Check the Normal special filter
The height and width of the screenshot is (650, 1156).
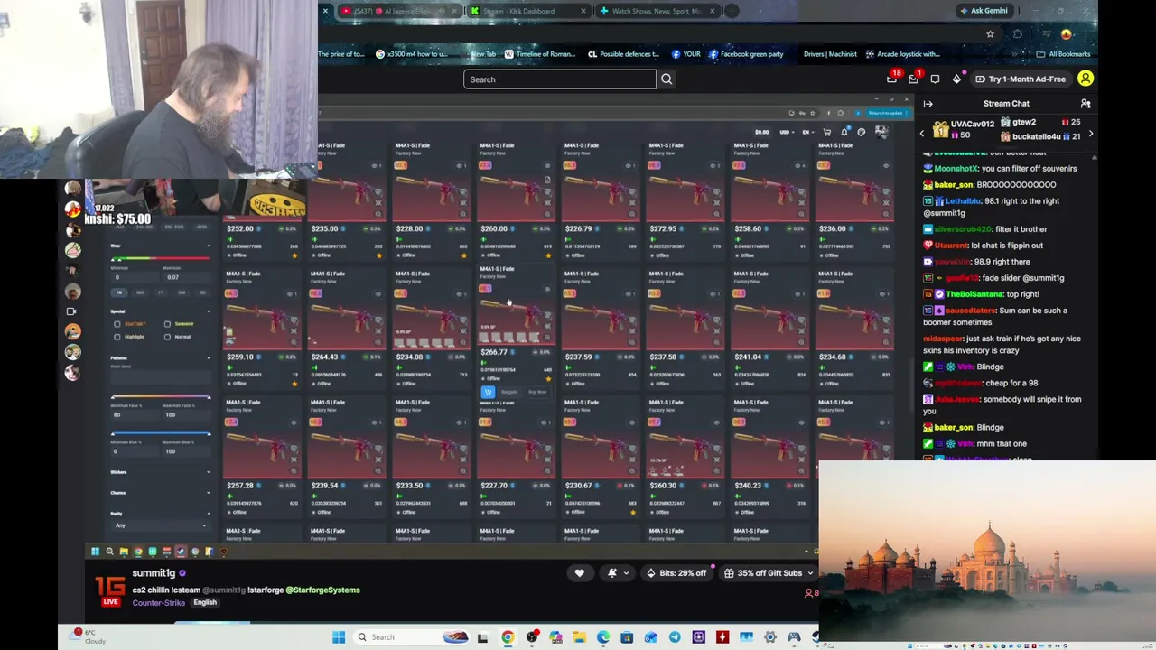coord(167,337)
